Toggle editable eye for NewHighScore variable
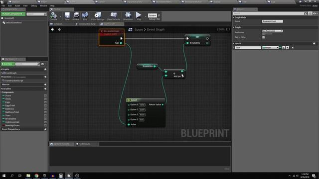Viewport: 319px width, 179px height. click(x=45, y=125)
